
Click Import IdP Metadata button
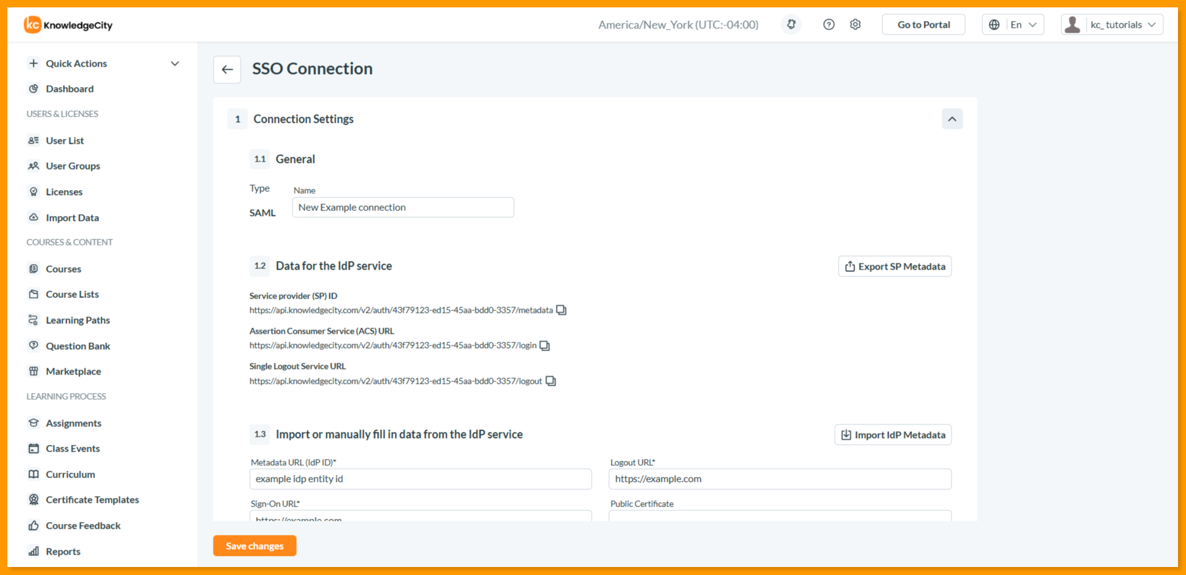tap(893, 435)
